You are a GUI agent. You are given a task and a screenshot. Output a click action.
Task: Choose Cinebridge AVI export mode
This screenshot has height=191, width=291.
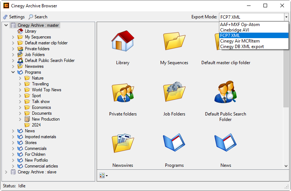pos(254,30)
